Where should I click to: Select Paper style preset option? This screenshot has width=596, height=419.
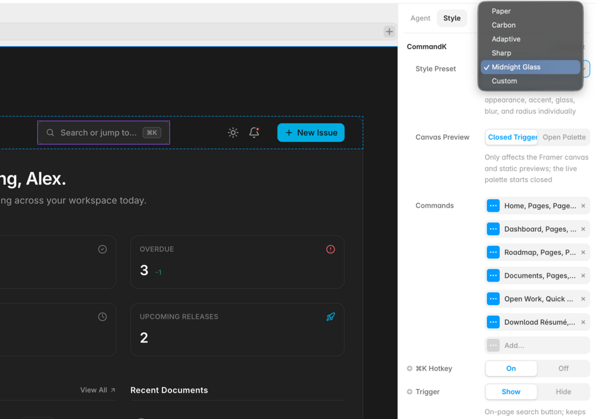coord(530,11)
